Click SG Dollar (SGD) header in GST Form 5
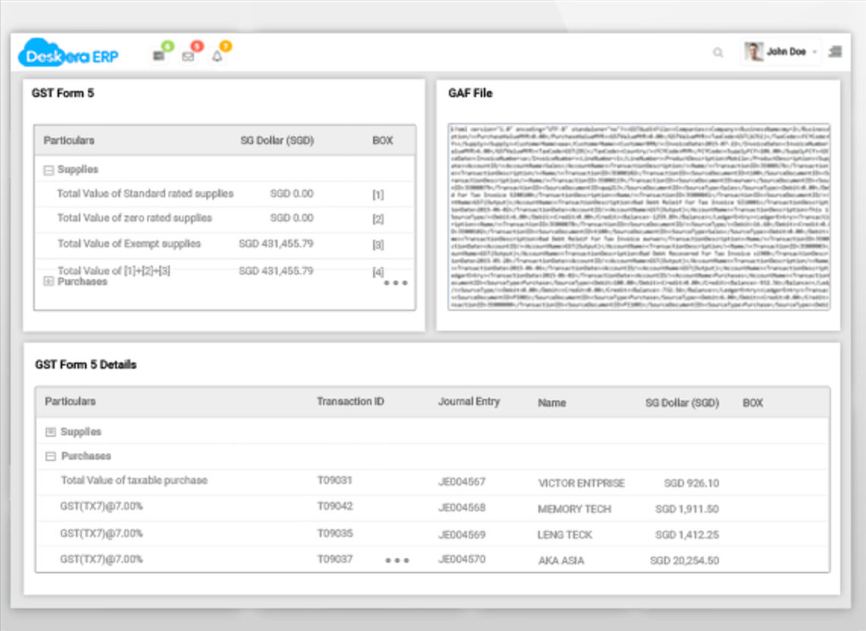Viewport: 866px width, 631px height. (278, 140)
